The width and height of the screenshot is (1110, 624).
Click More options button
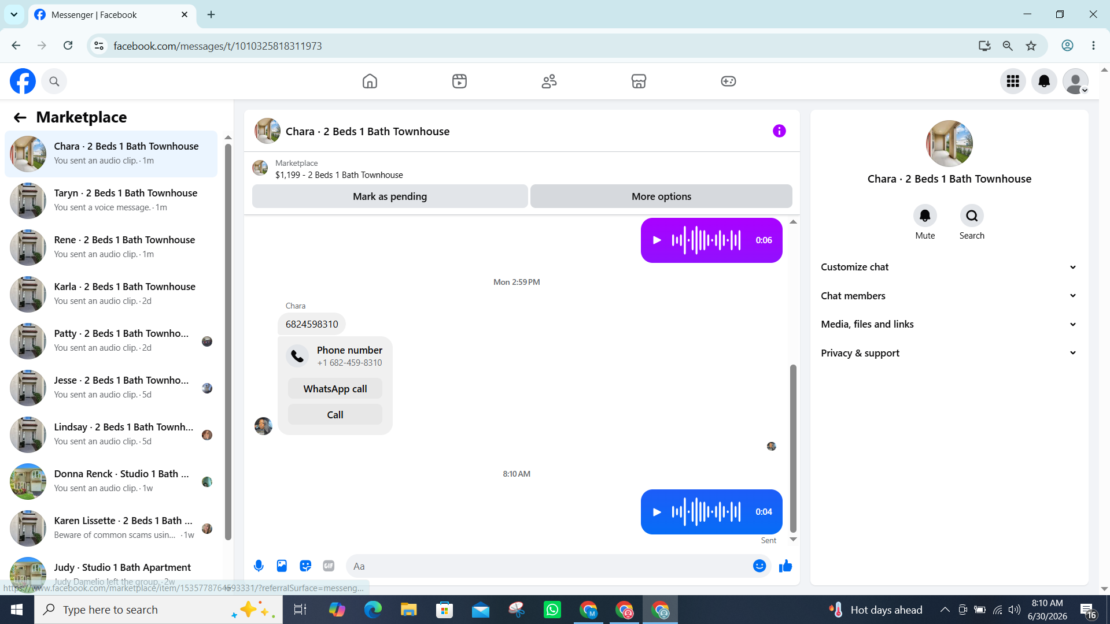coord(661,196)
